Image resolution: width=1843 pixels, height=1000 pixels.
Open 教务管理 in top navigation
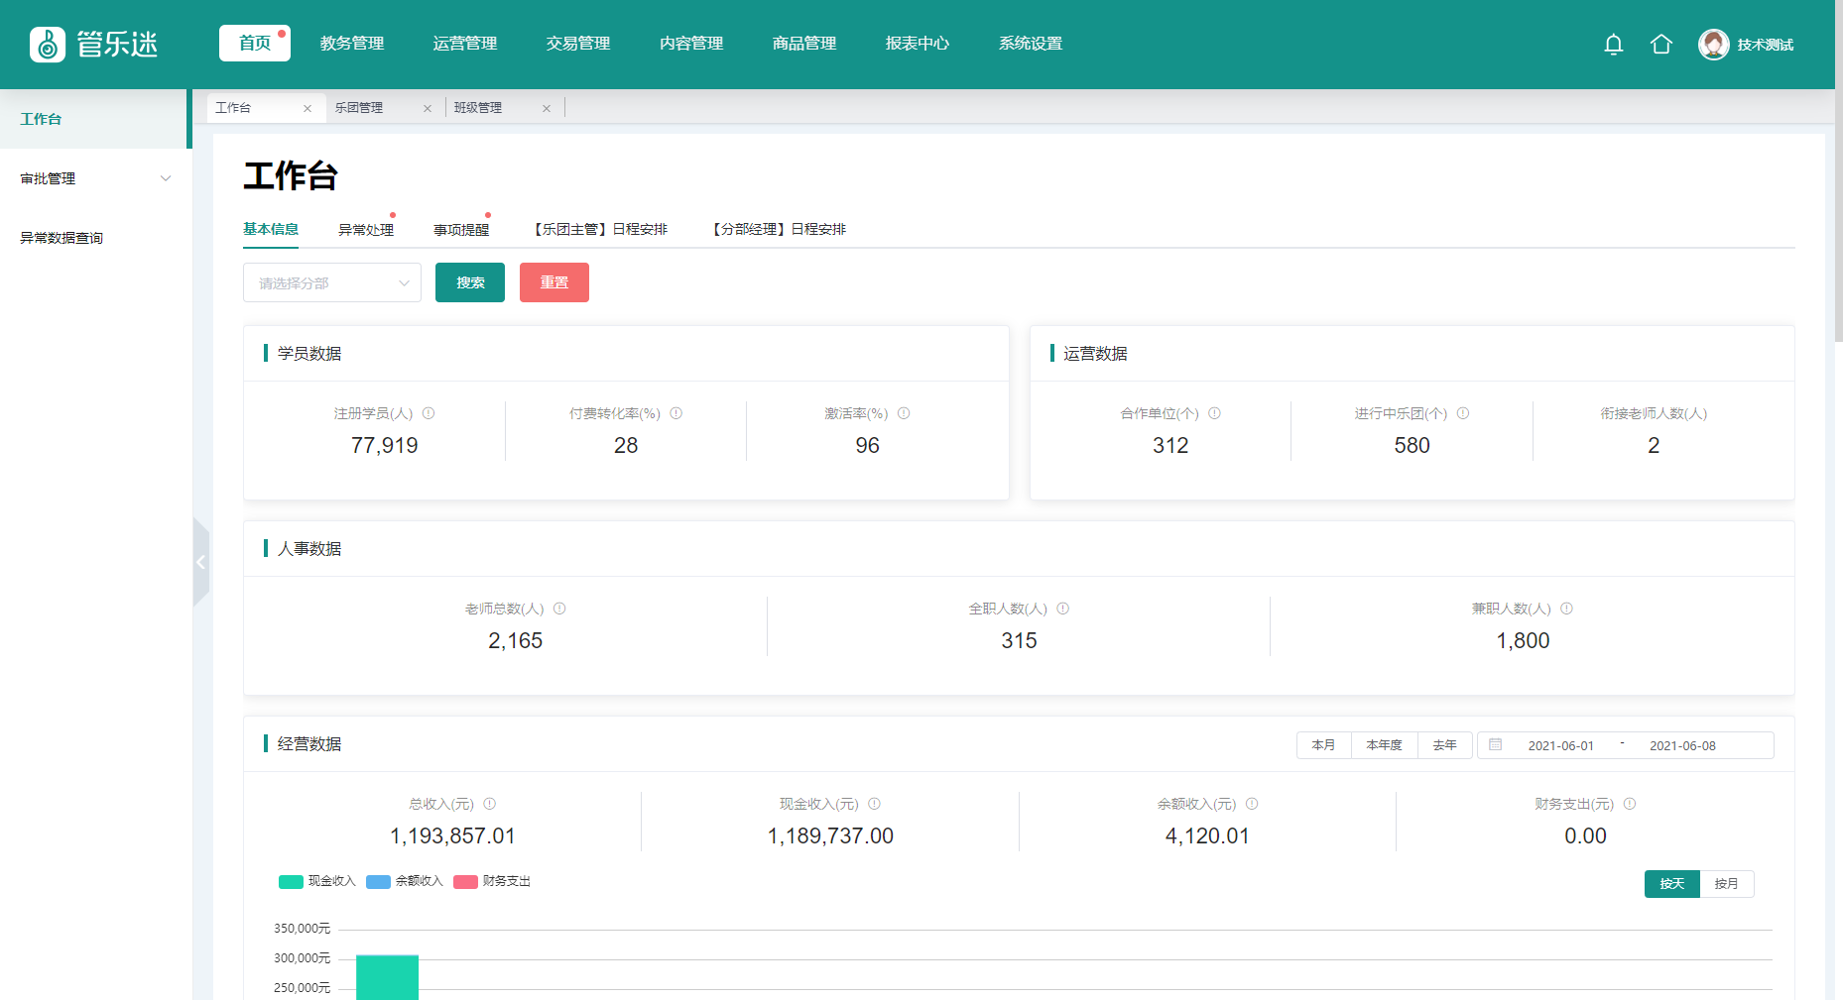[351, 44]
